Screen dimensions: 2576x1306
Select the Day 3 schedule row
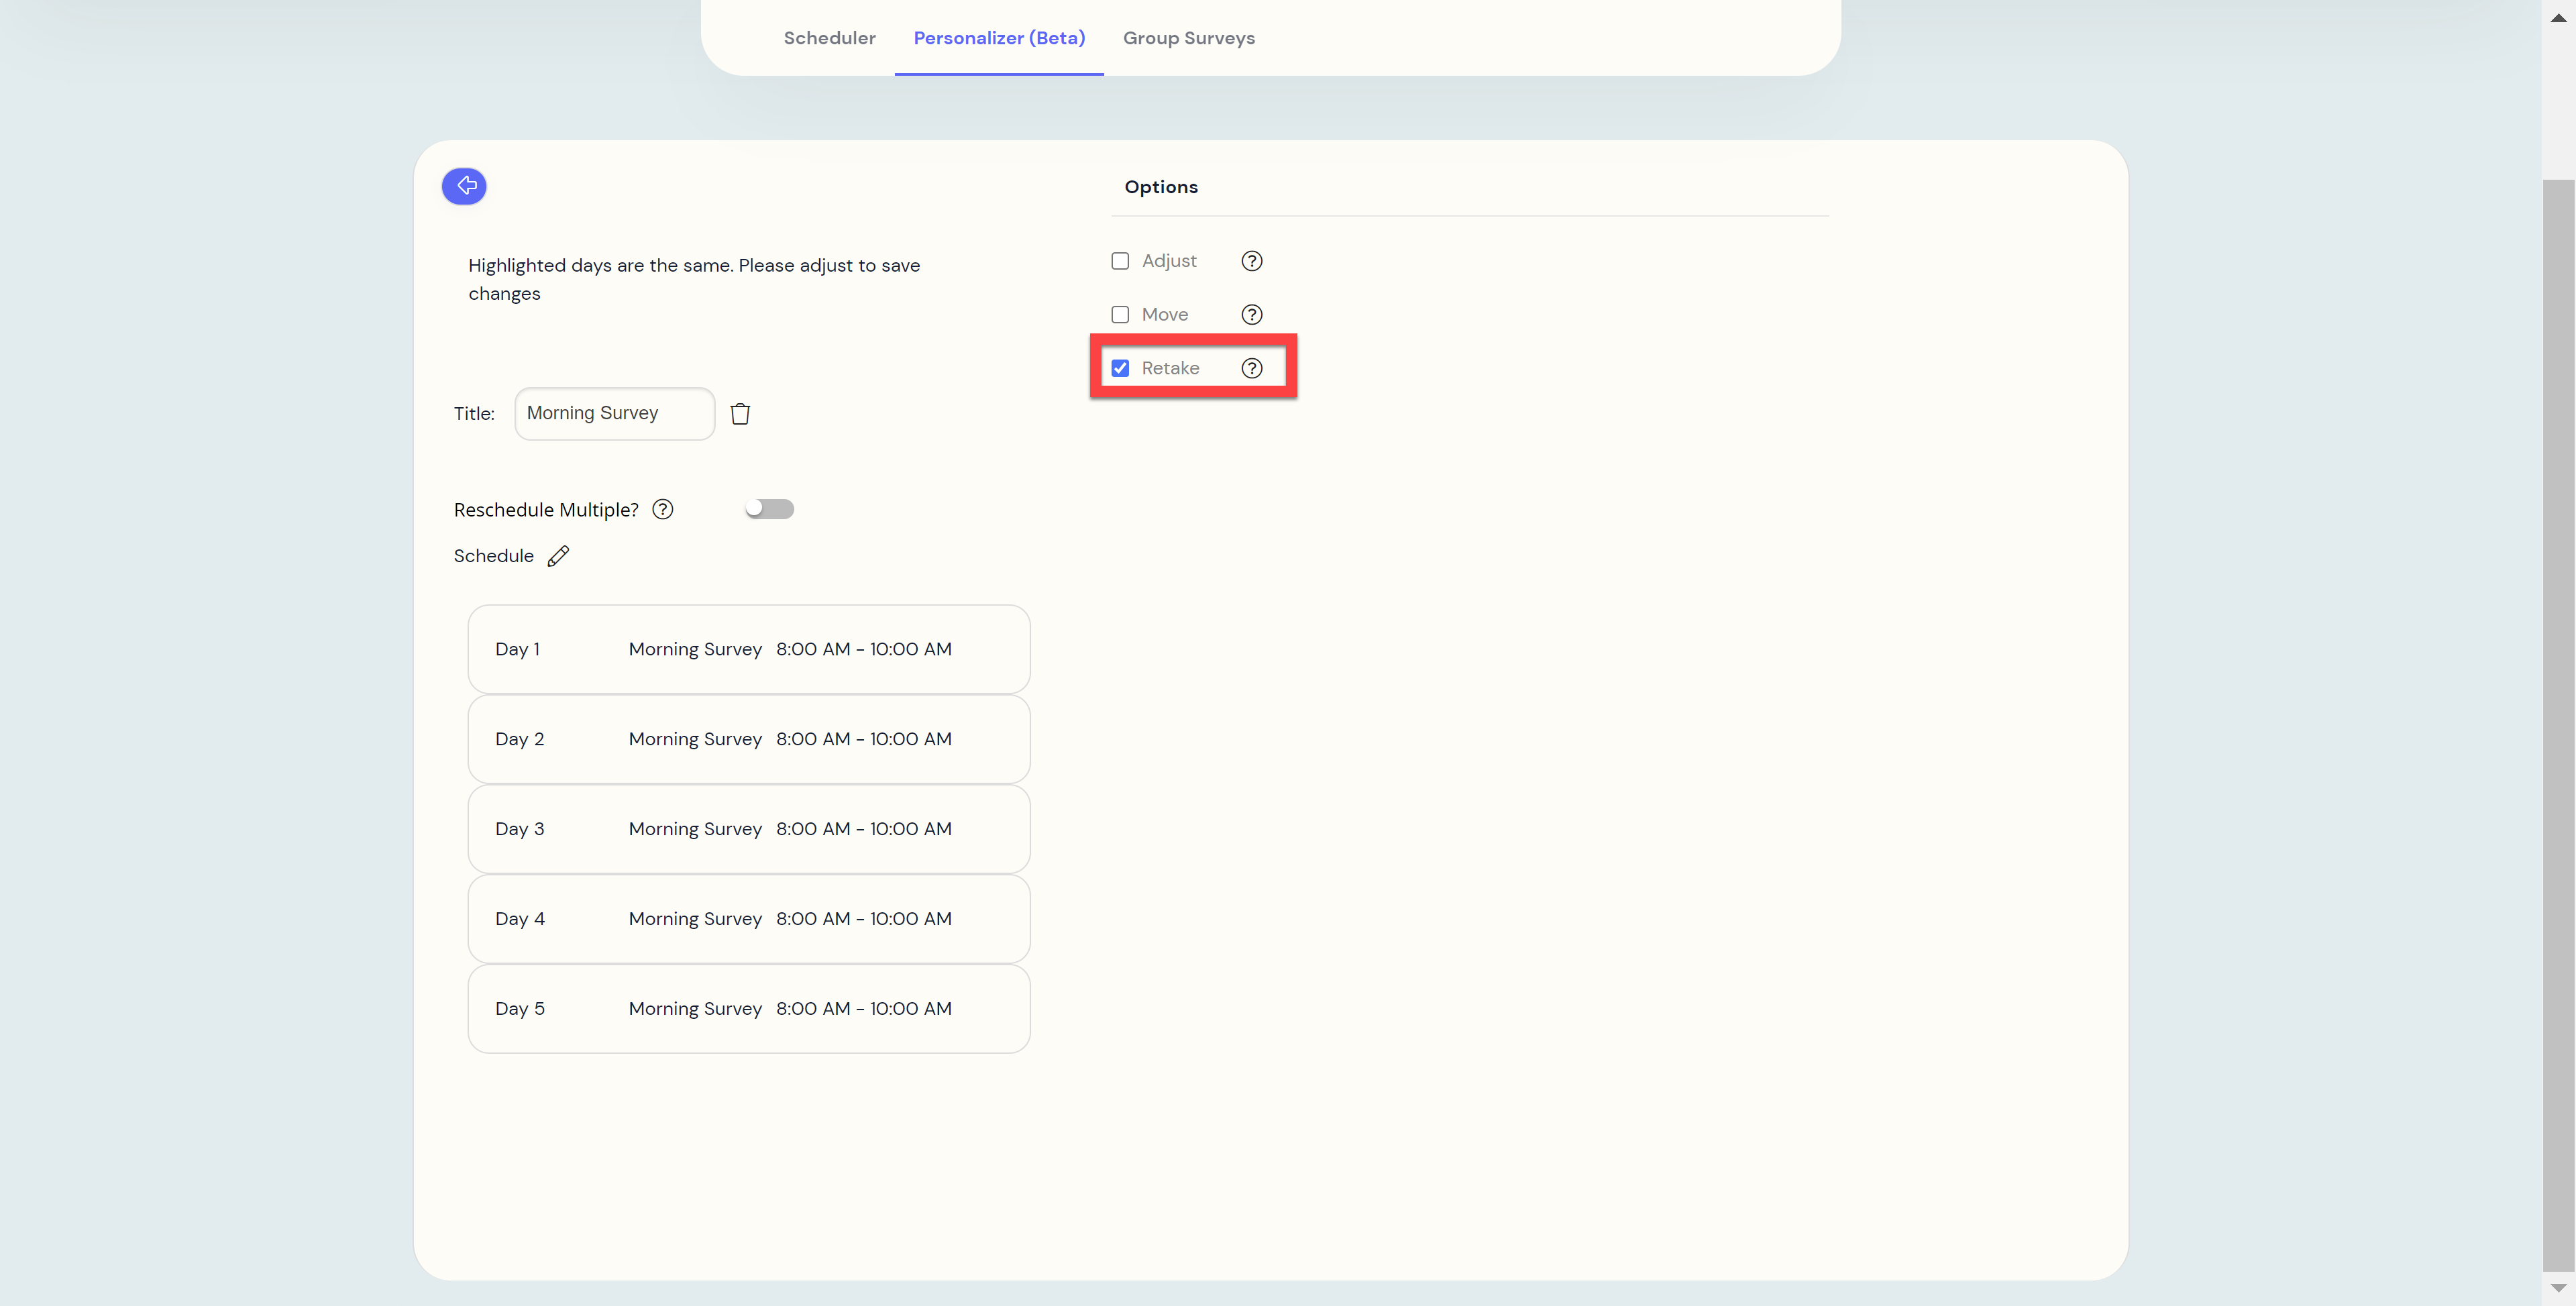748,829
